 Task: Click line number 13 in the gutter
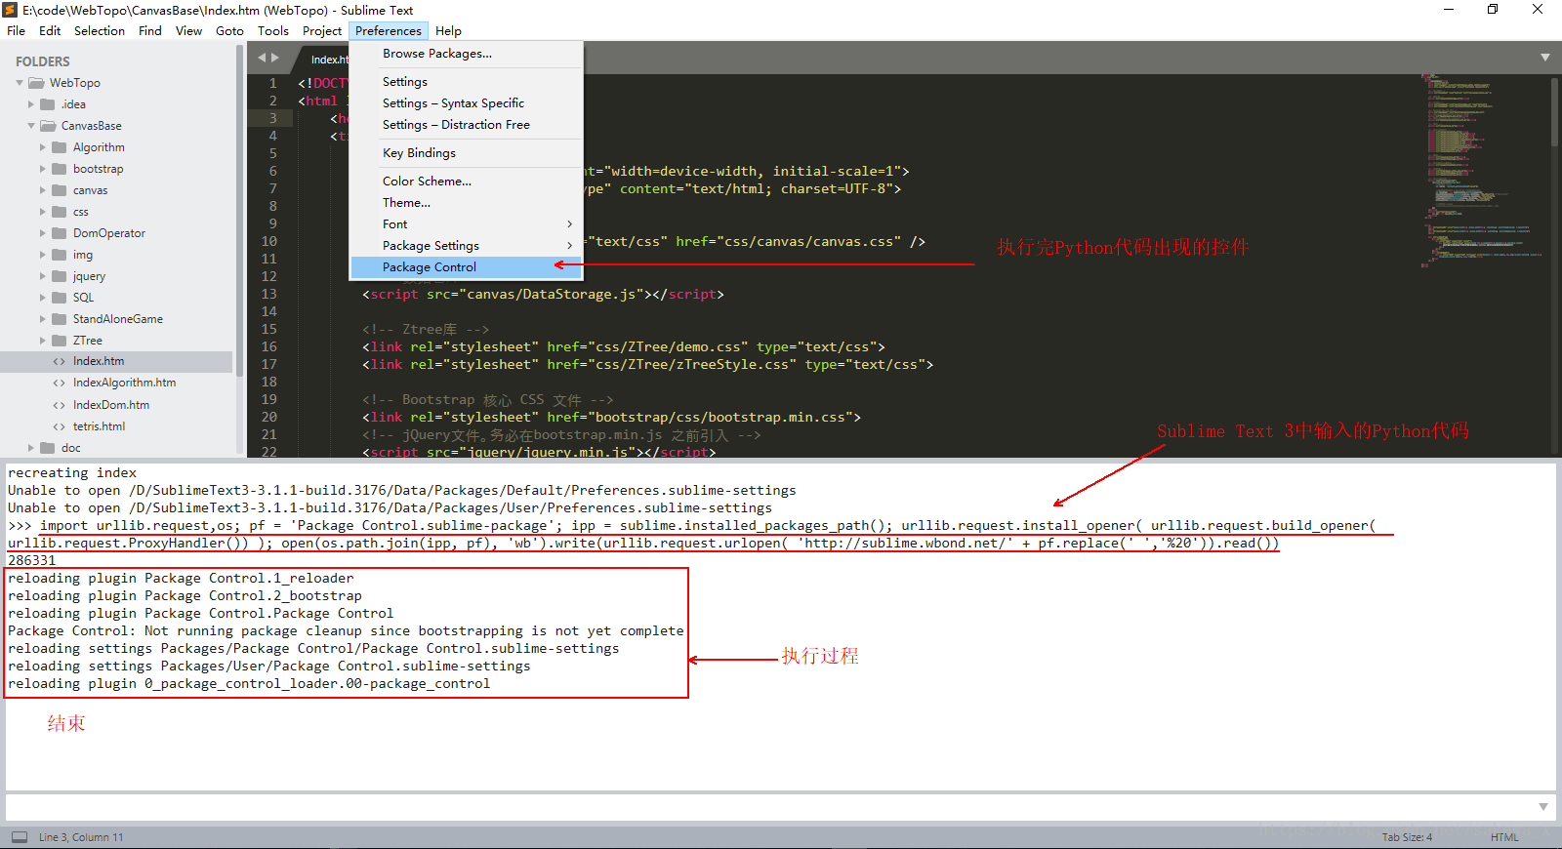[269, 294]
